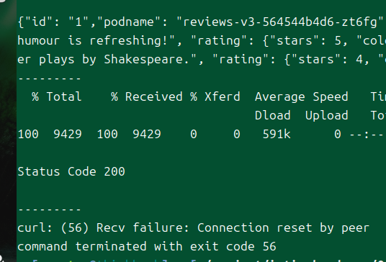Click the "curl: (56) Recv failure" error line

tap(193, 227)
